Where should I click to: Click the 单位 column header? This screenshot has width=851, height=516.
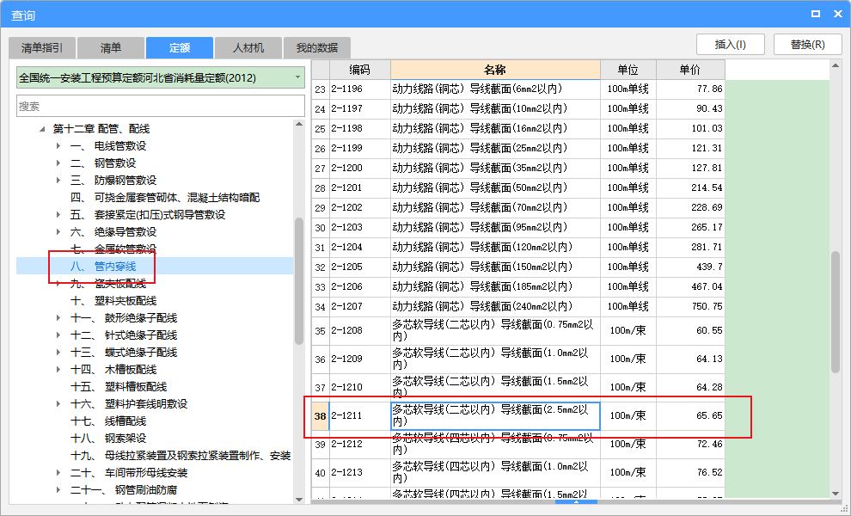[628, 70]
